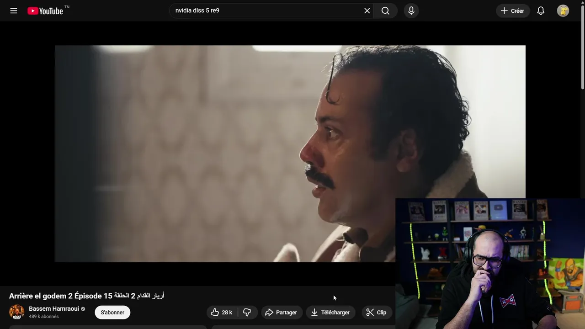Screen dimensions: 585x329
Task: Like the video (28 k)
Action: click(222, 313)
